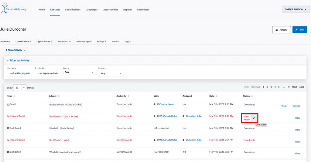Go to the Next page of activities
This screenshot has height=162, width=311.
[294, 87]
